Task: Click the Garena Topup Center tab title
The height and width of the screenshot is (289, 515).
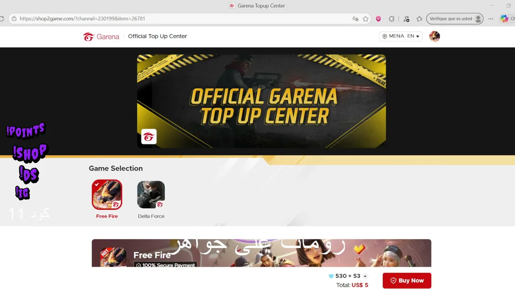Action: (261, 6)
